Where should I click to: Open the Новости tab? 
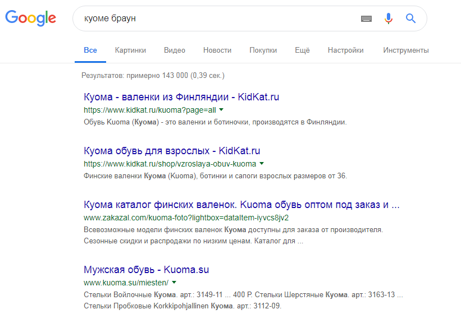coord(217,50)
